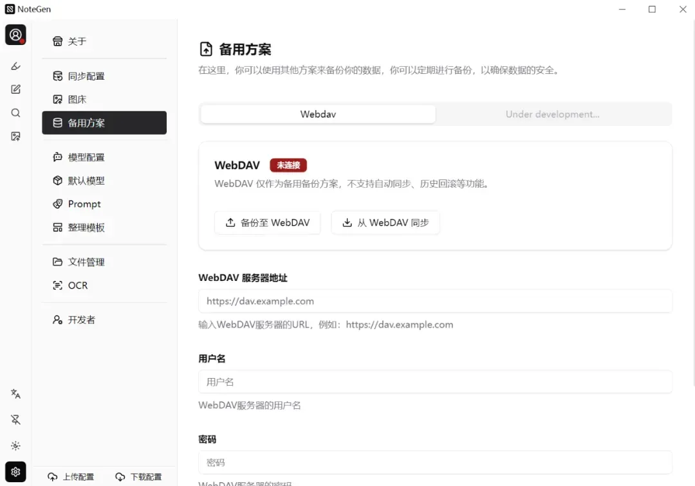Click the OCR scan text icon
Viewport: 695px width, 486px height.
click(58, 285)
